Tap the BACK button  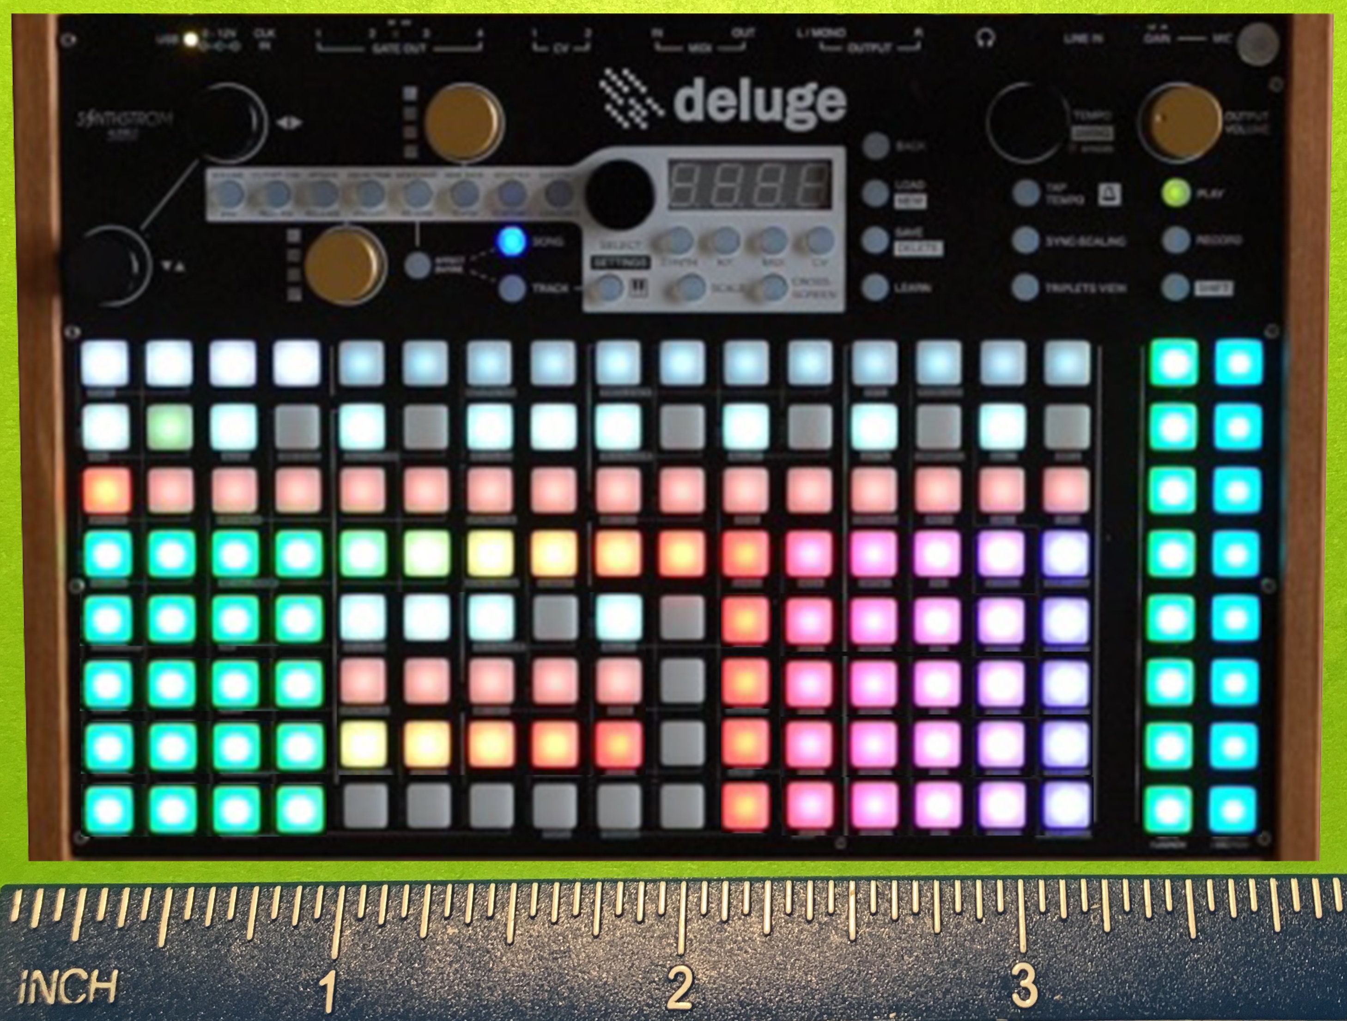point(876,146)
